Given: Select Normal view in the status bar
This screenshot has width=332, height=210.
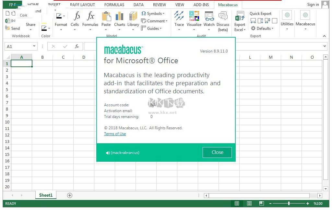Looking at the screenshot, I should (237, 204).
